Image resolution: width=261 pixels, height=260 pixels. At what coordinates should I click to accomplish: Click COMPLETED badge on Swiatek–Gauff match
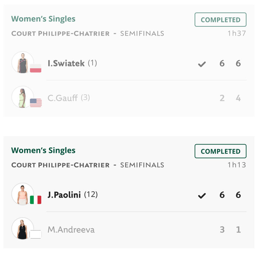coord(220,20)
